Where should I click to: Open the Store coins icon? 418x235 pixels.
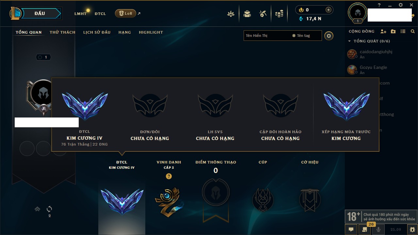click(x=279, y=14)
